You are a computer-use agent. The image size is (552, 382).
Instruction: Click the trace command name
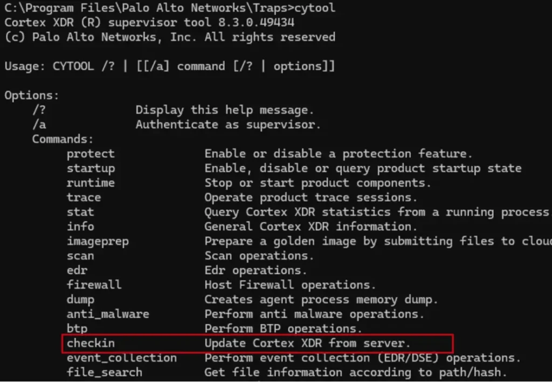(x=84, y=197)
